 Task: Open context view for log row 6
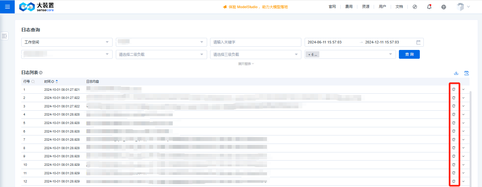(454, 131)
